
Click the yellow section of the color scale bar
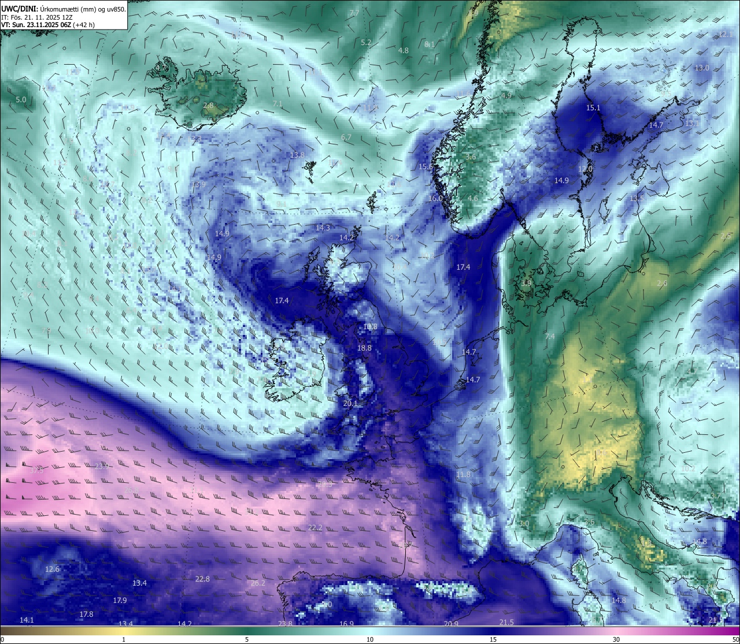click(124, 631)
